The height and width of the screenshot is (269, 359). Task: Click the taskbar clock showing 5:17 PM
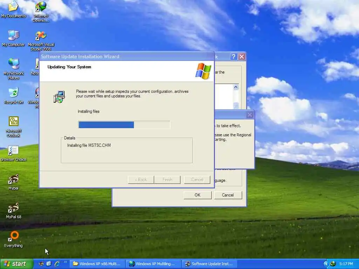click(x=346, y=264)
